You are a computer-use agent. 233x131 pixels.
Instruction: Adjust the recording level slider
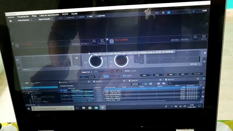104,71
